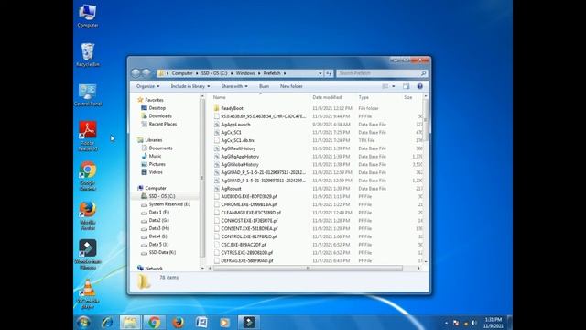This screenshot has width=586, height=330.
Task: Go forward in Explorer navigation
Action: 146,73
